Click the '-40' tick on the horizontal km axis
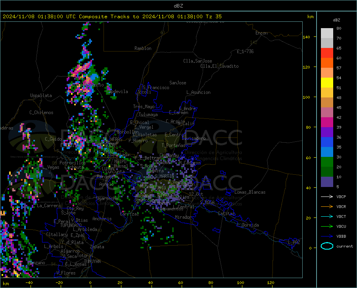Screen dimensions: 357x288 pyautogui.click(x=29, y=283)
